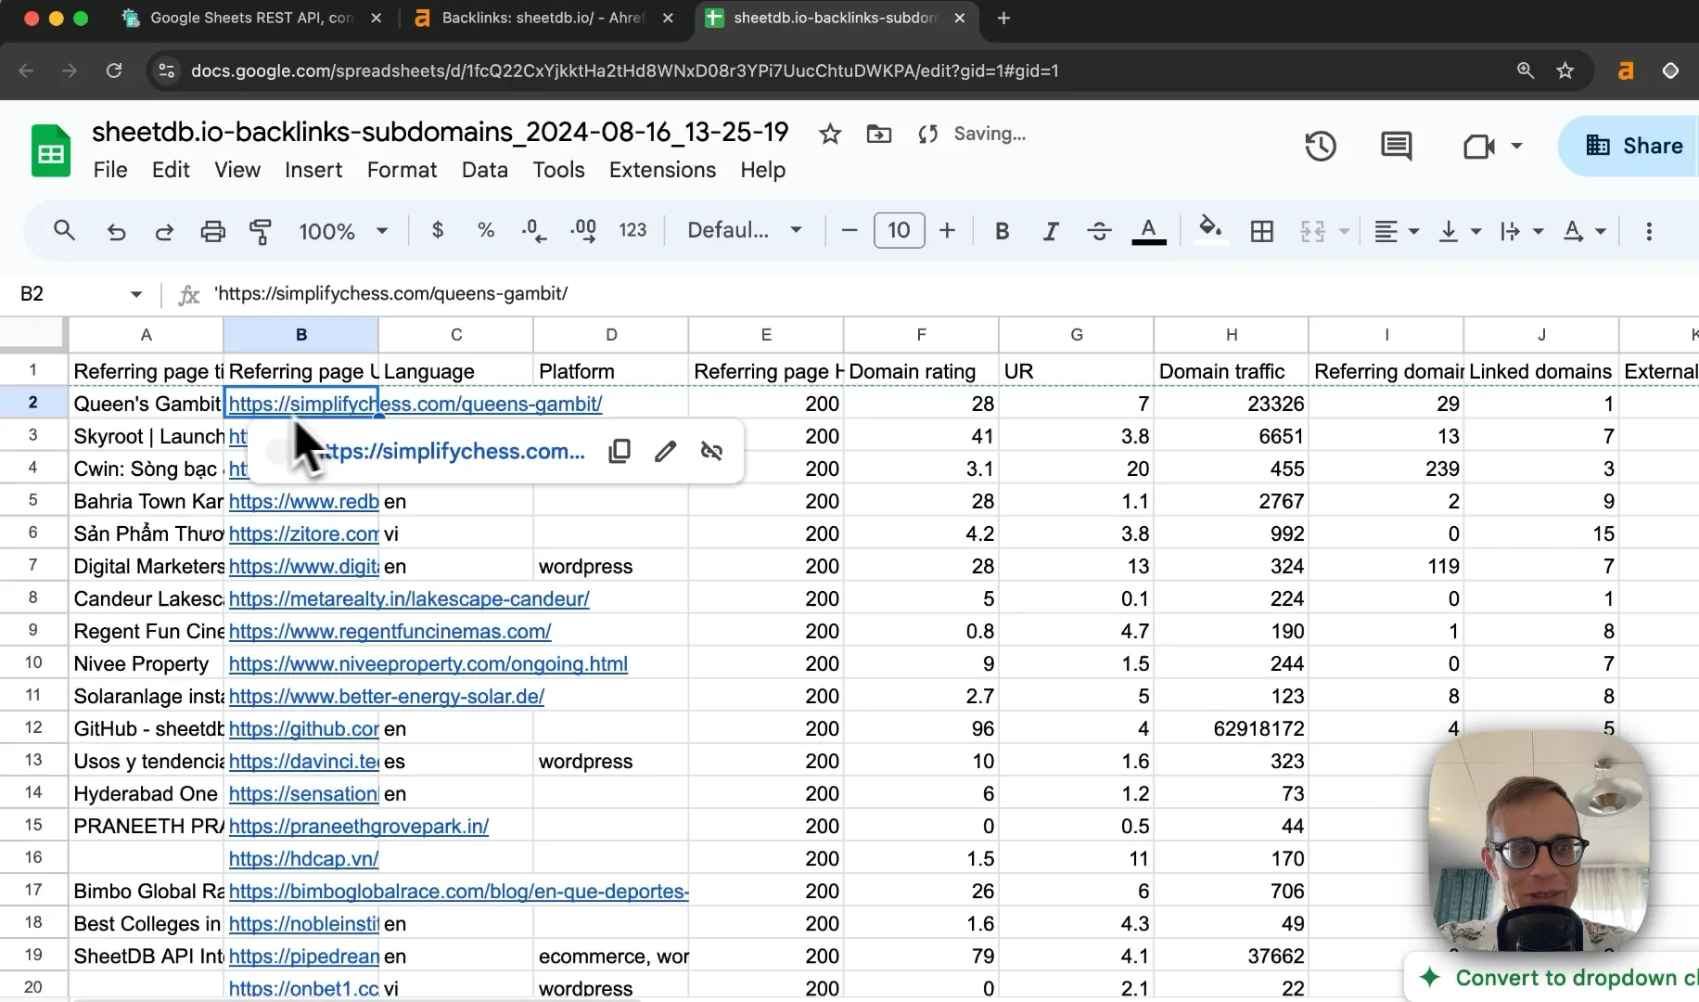The image size is (1699, 1002).
Task: Click the undo arrow in toolbar
Action: 116,231
